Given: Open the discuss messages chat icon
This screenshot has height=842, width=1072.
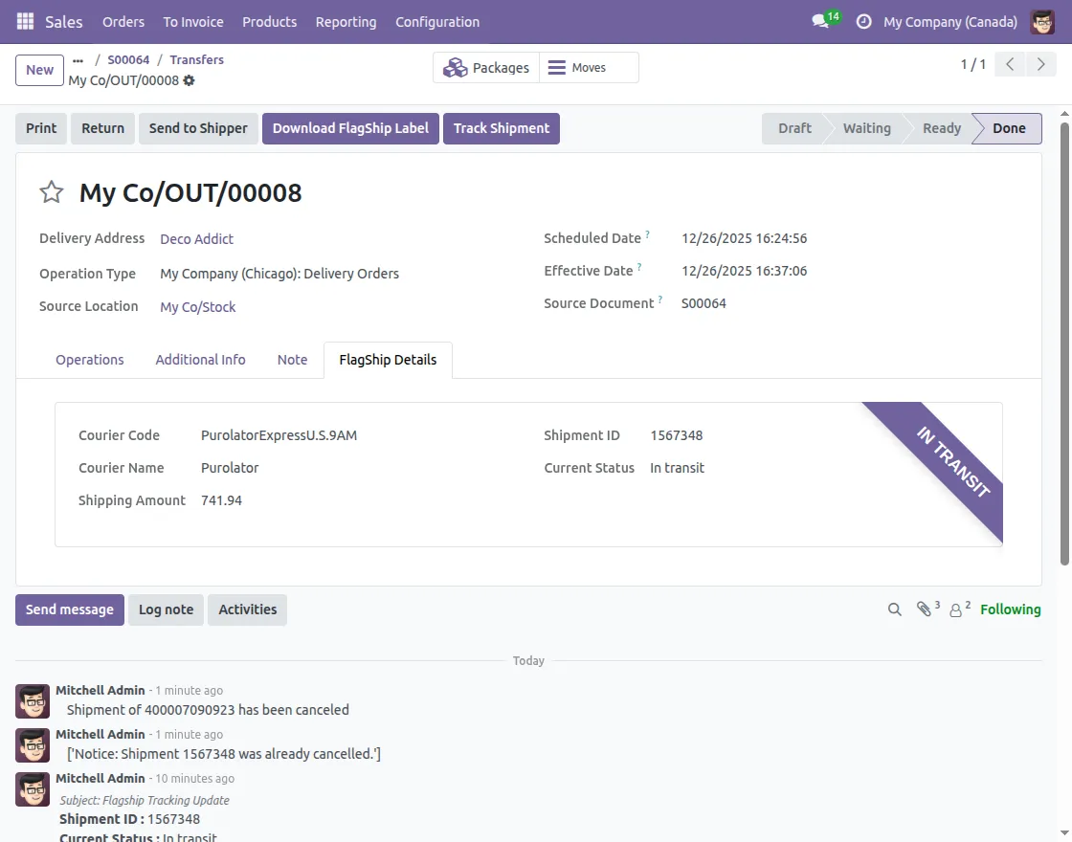Looking at the screenshot, I should click(819, 21).
